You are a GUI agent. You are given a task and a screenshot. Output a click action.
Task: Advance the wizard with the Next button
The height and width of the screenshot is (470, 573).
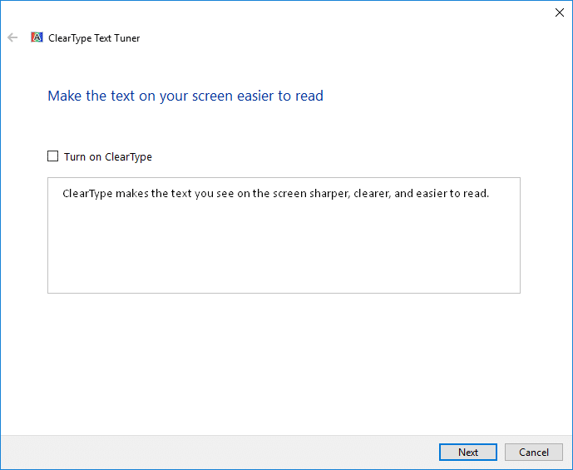[x=468, y=452]
